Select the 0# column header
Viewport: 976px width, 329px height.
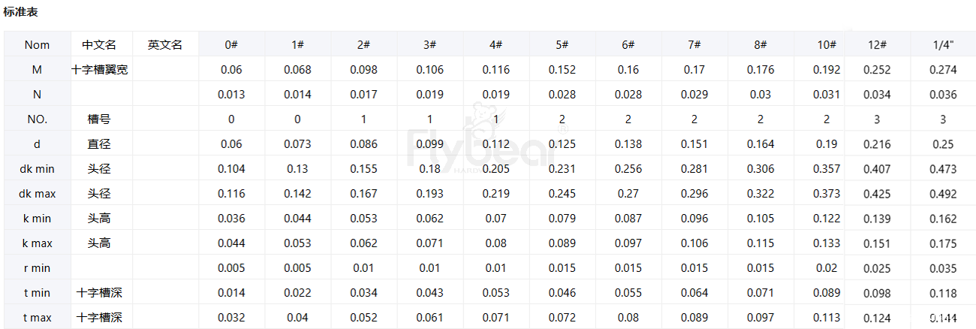point(231,45)
